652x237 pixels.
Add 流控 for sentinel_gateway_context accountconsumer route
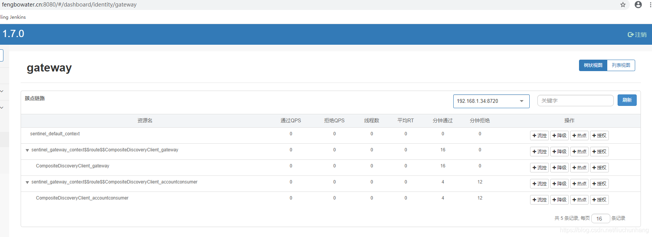coord(539,184)
